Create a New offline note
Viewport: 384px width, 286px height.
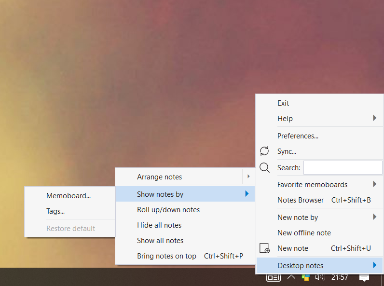(x=319, y=233)
